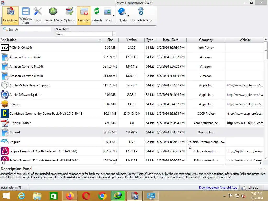Open the Download our Android App link
268x201 pixels.
pos(218,187)
